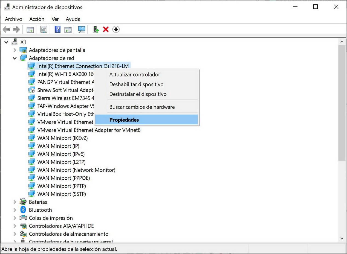The width and height of the screenshot is (347, 254).
Task: Click the Baterías category icon
Action: point(23,202)
